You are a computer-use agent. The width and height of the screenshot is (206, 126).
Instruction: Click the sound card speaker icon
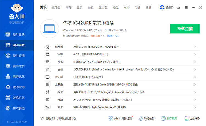48,107
